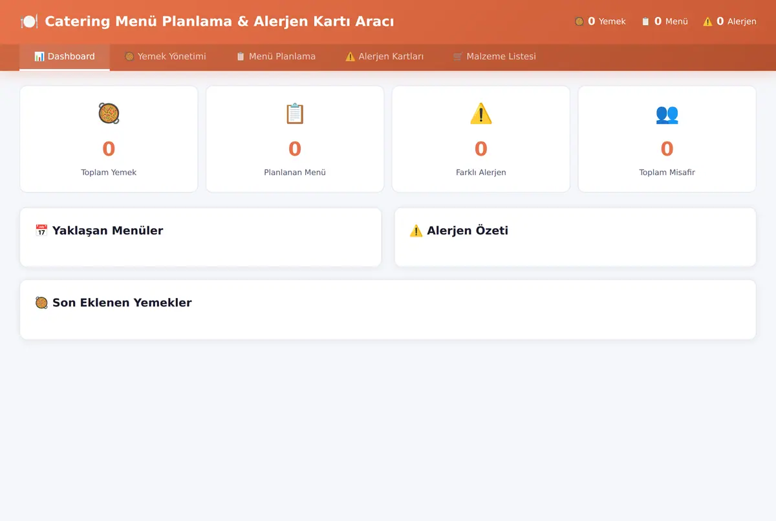Click the Toplam Yemek label
Screen dimensions: 776x521
coord(109,173)
